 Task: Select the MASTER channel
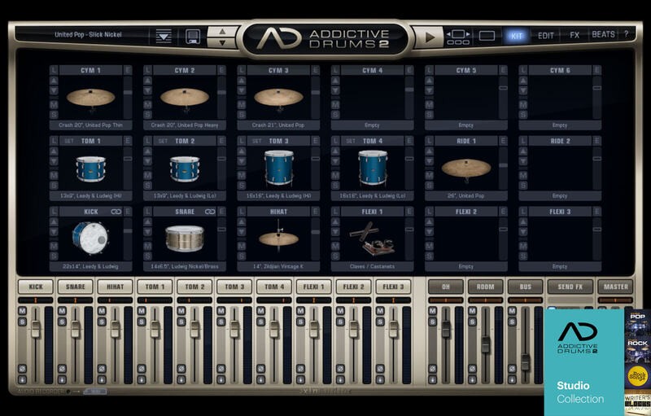pyautogui.click(x=616, y=287)
